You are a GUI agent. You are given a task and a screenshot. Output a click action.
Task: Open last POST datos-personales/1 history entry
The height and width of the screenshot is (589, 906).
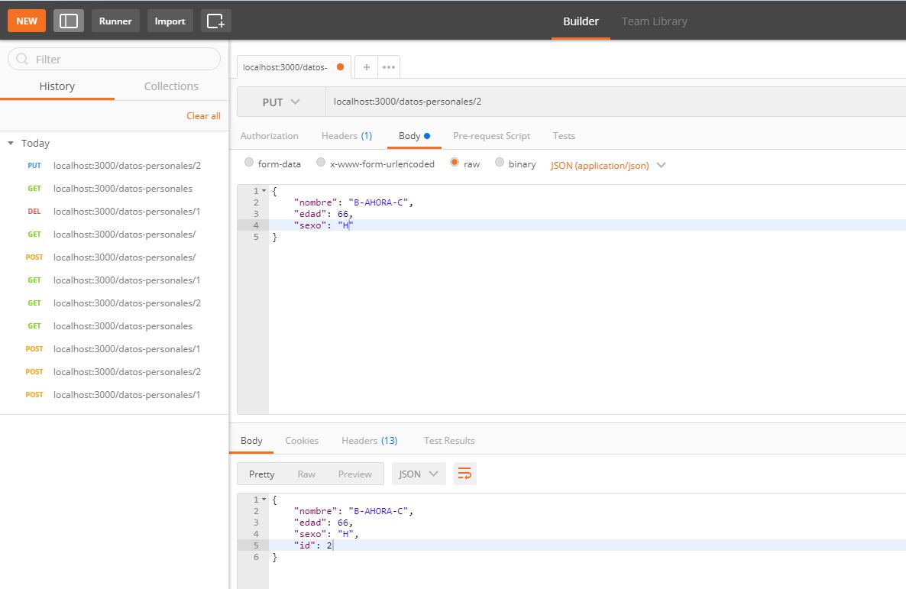point(115,395)
